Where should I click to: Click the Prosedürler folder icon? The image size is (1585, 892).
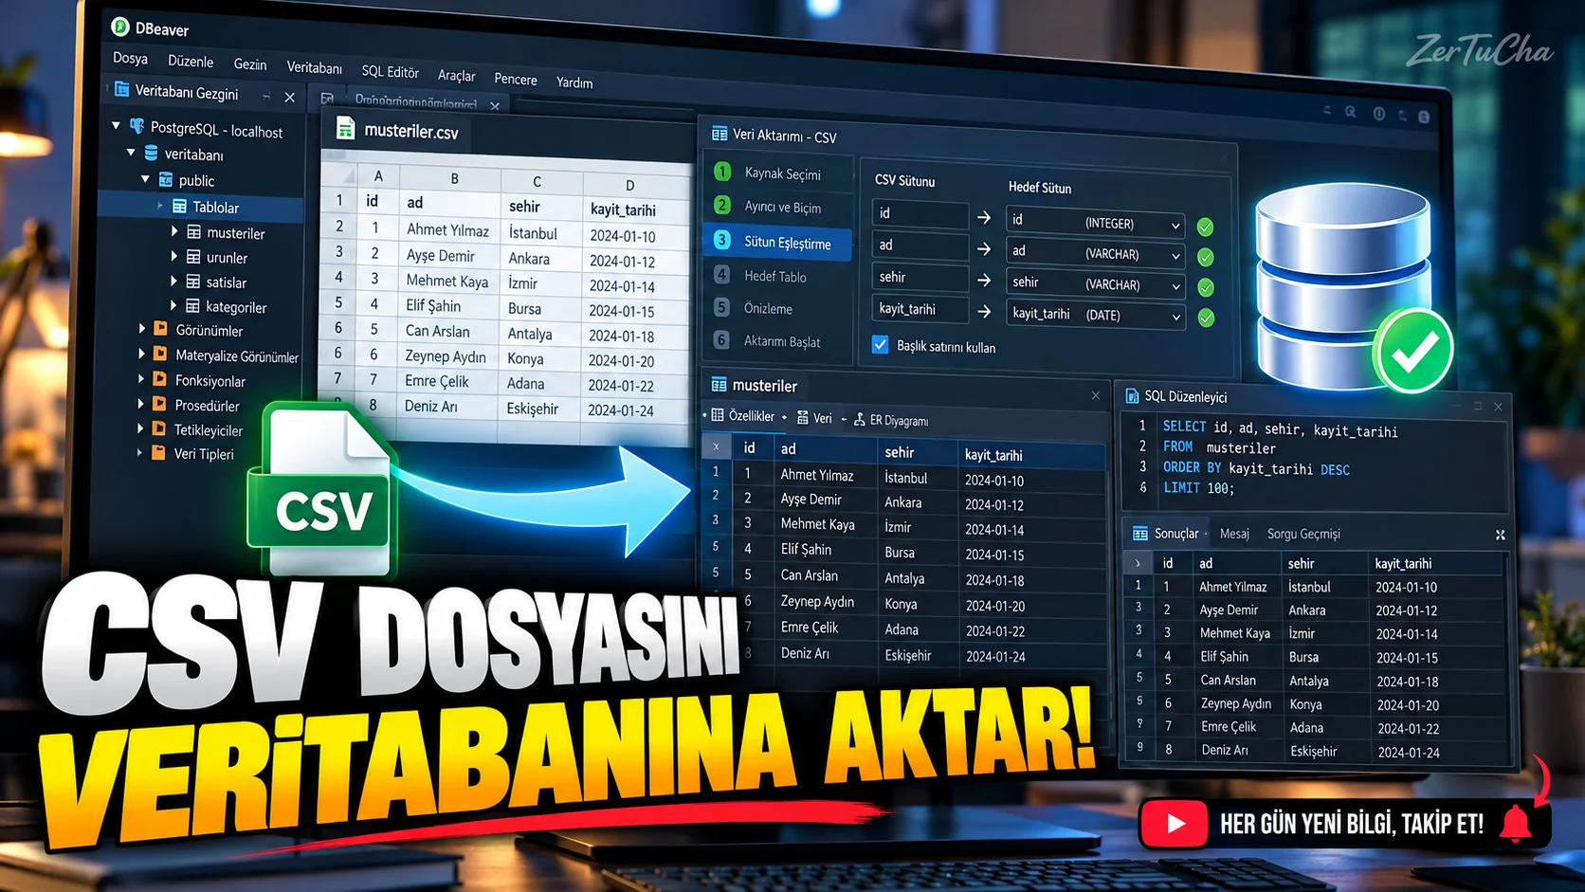click(x=159, y=404)
